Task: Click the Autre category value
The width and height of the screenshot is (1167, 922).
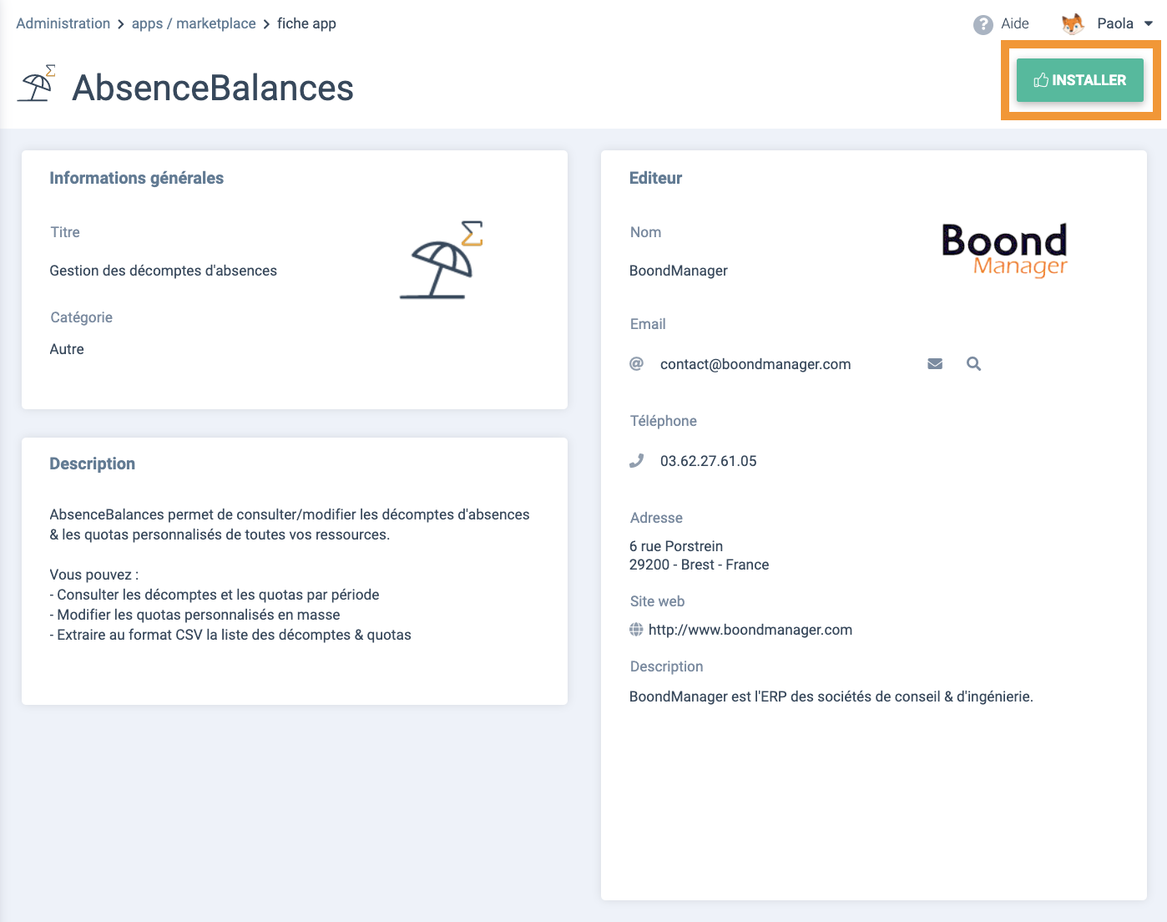Action: [x=67, y=349]
